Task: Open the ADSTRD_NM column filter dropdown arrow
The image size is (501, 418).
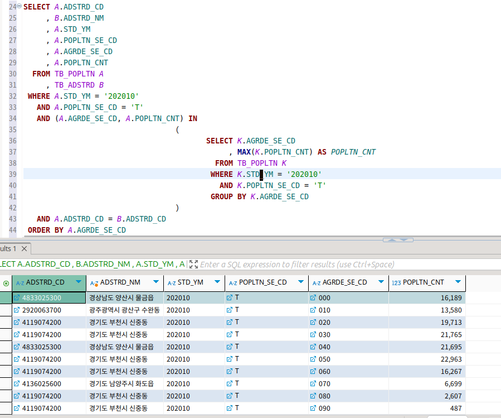Action: click(155, 282)
